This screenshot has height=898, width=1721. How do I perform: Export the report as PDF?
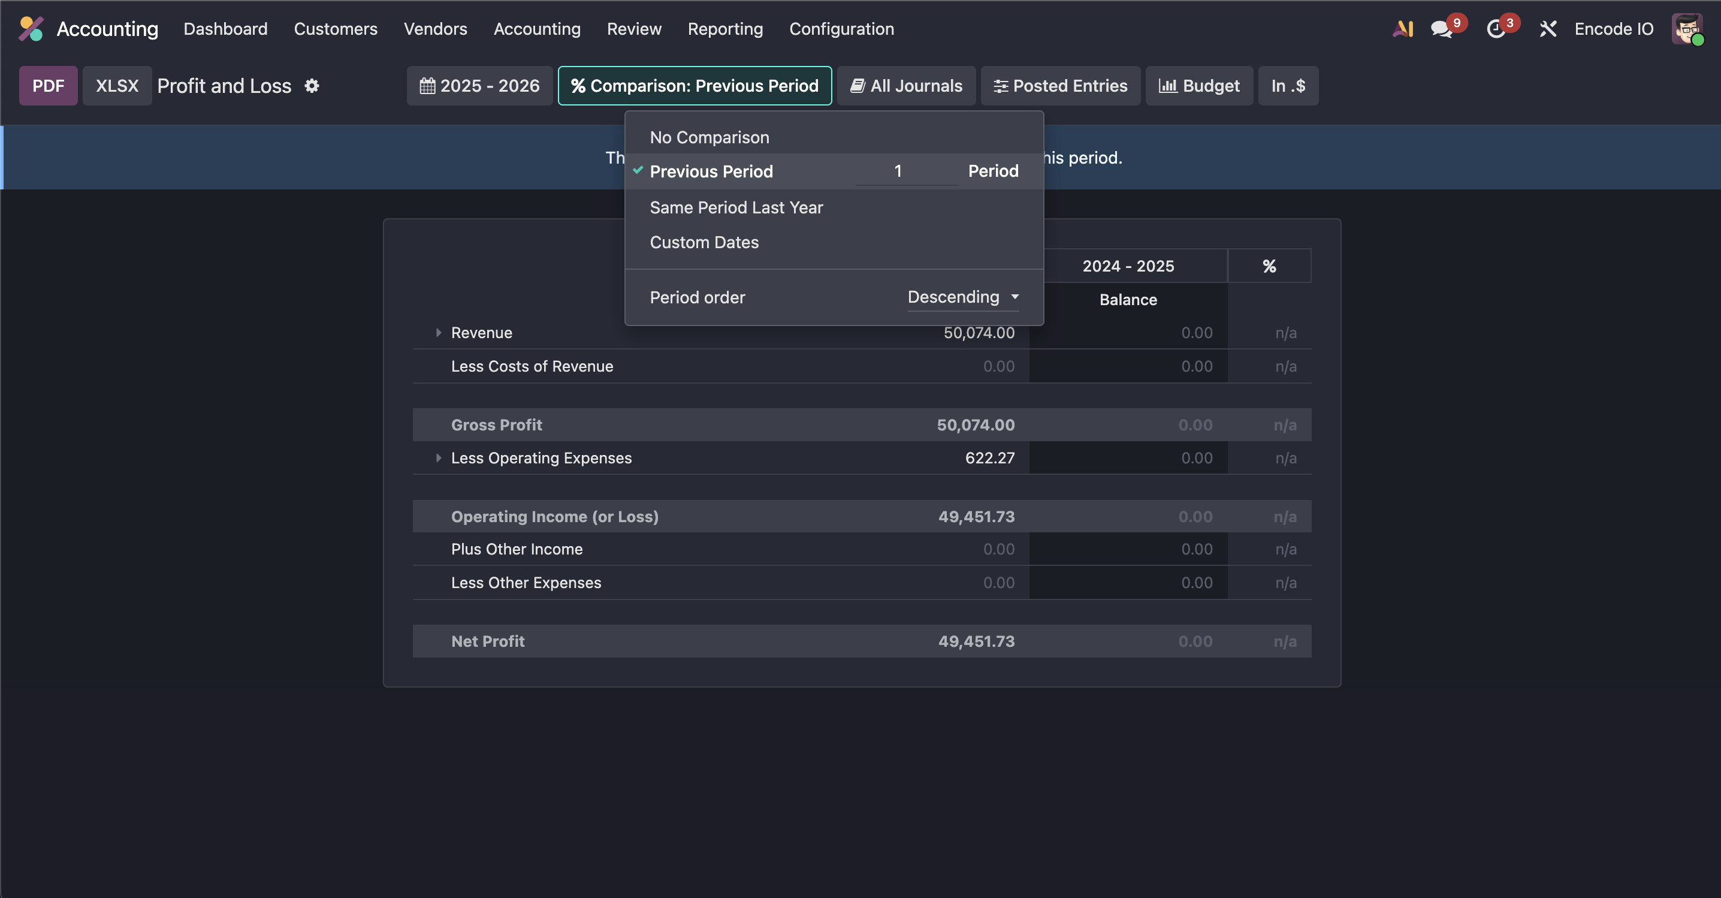point(48,86)
